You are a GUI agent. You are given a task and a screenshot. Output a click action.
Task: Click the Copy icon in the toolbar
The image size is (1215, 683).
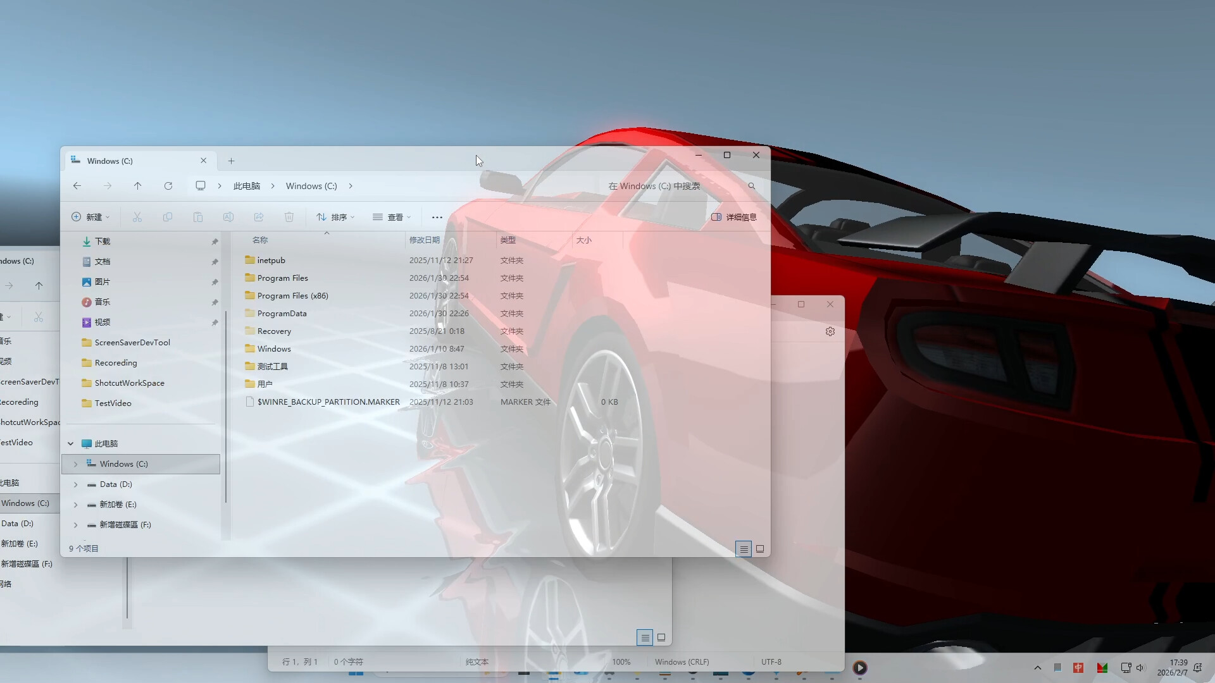tap(168, 217)
